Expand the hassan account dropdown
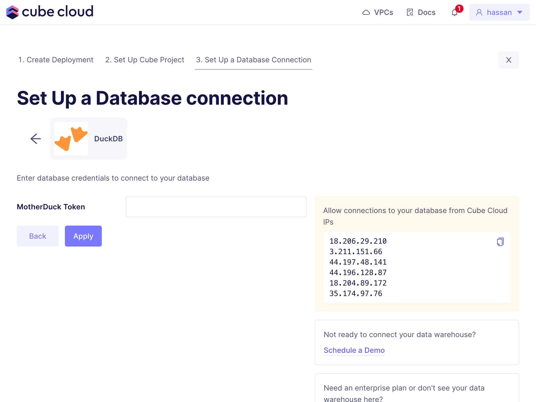The height and width of the screenshot is (402, 536). tap(520, 12)
